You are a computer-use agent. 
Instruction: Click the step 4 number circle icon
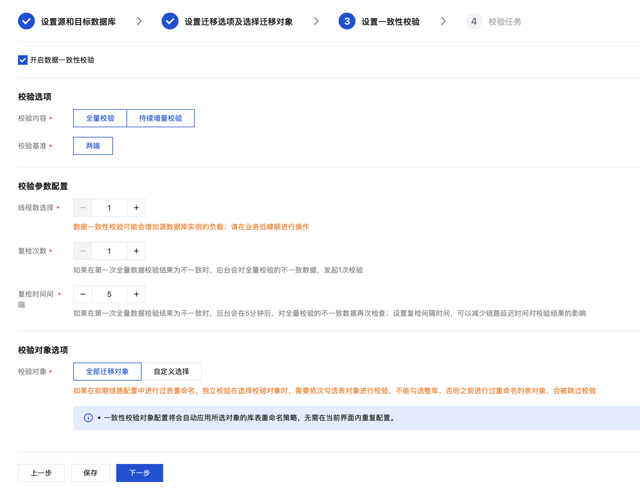click(474, 21)
